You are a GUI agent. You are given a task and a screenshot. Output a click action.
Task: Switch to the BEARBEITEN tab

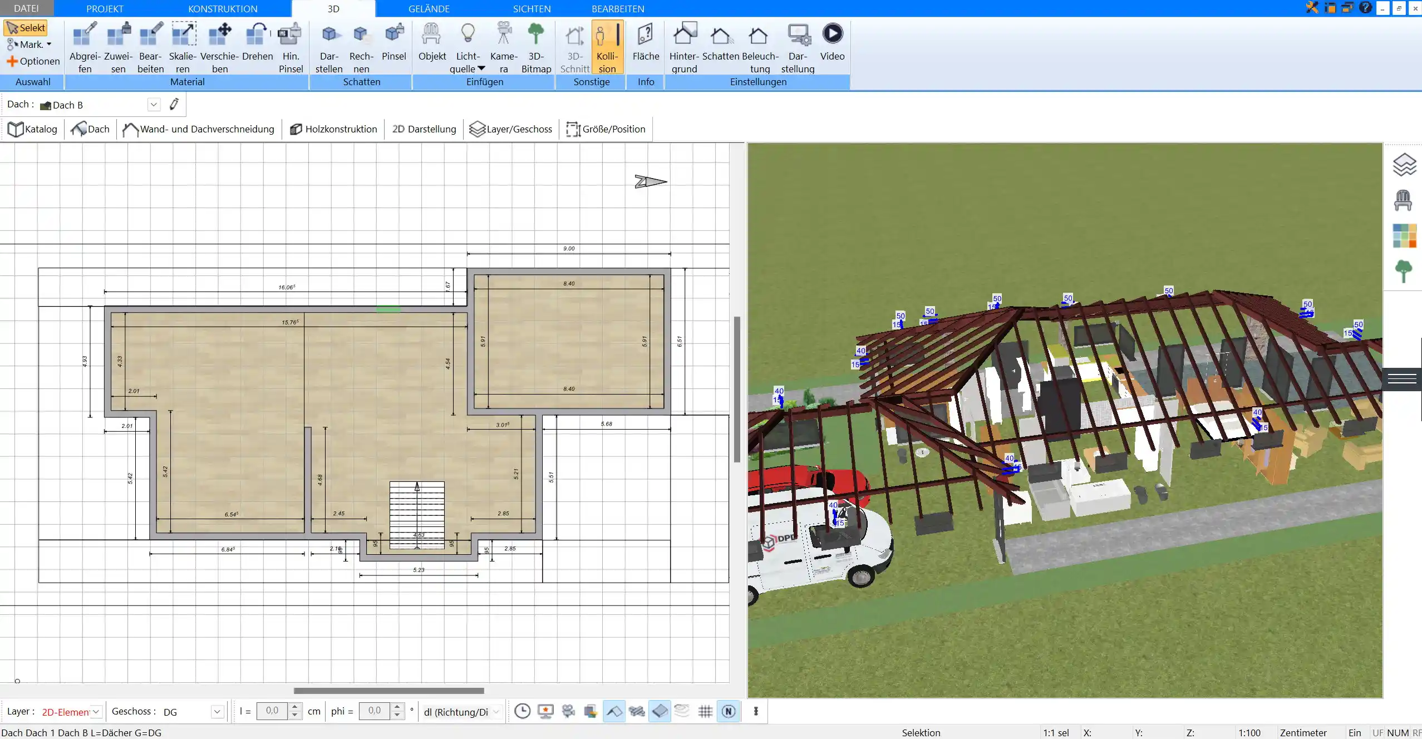point(618,8)
